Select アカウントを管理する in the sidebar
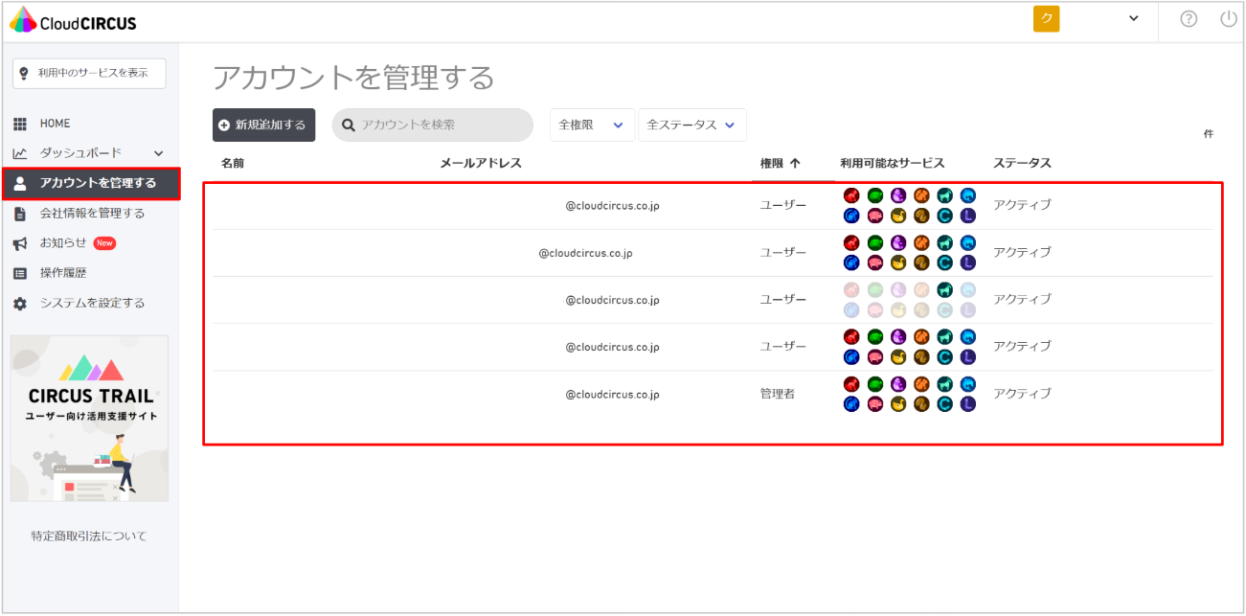 coord(91,183)
